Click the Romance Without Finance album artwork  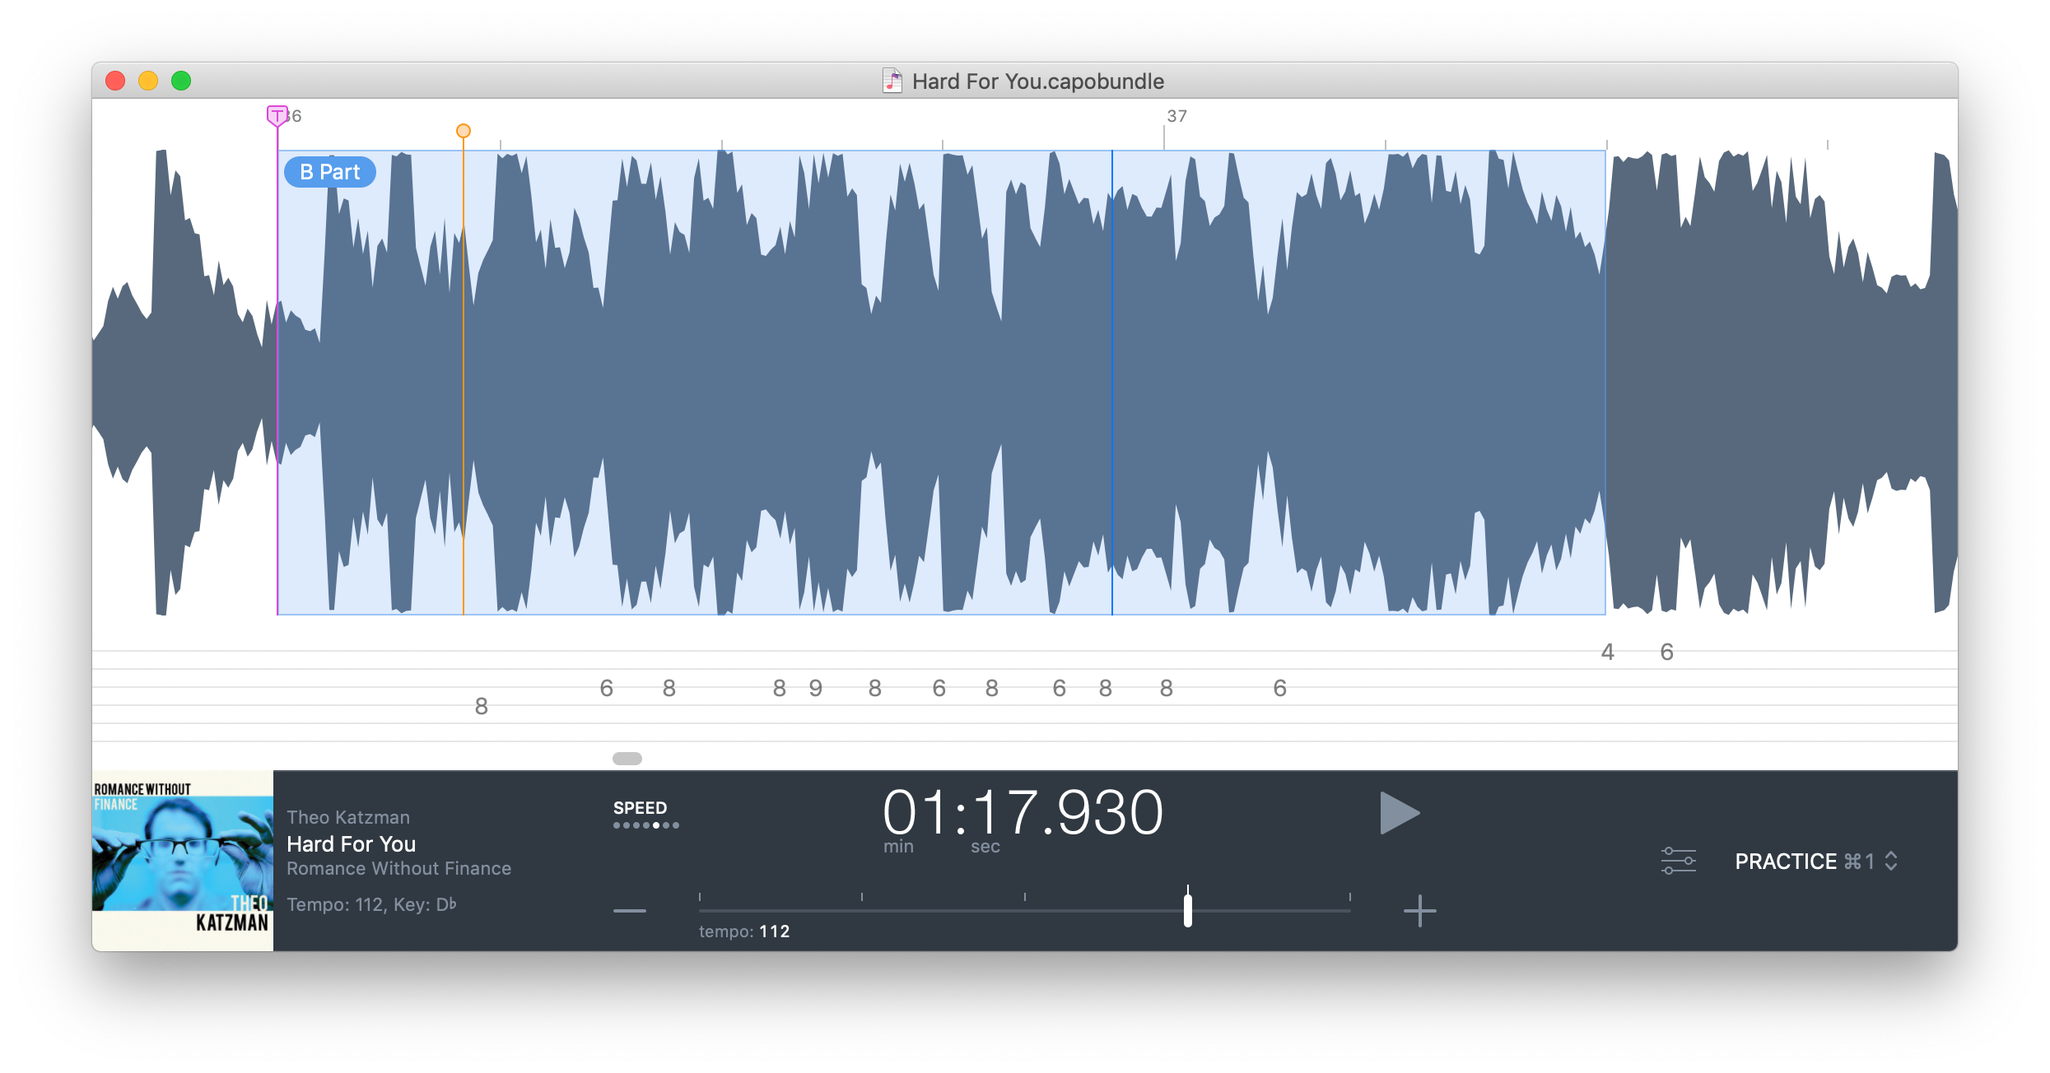click(x=182, y=861)
